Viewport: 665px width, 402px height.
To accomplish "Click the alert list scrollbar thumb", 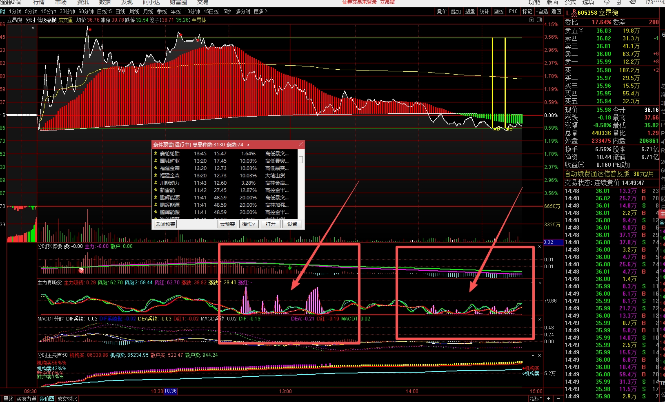I will pos(301,159).
